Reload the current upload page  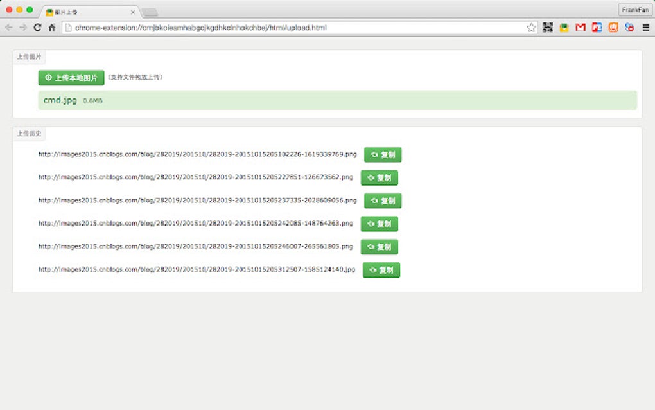tap(37, 28)
